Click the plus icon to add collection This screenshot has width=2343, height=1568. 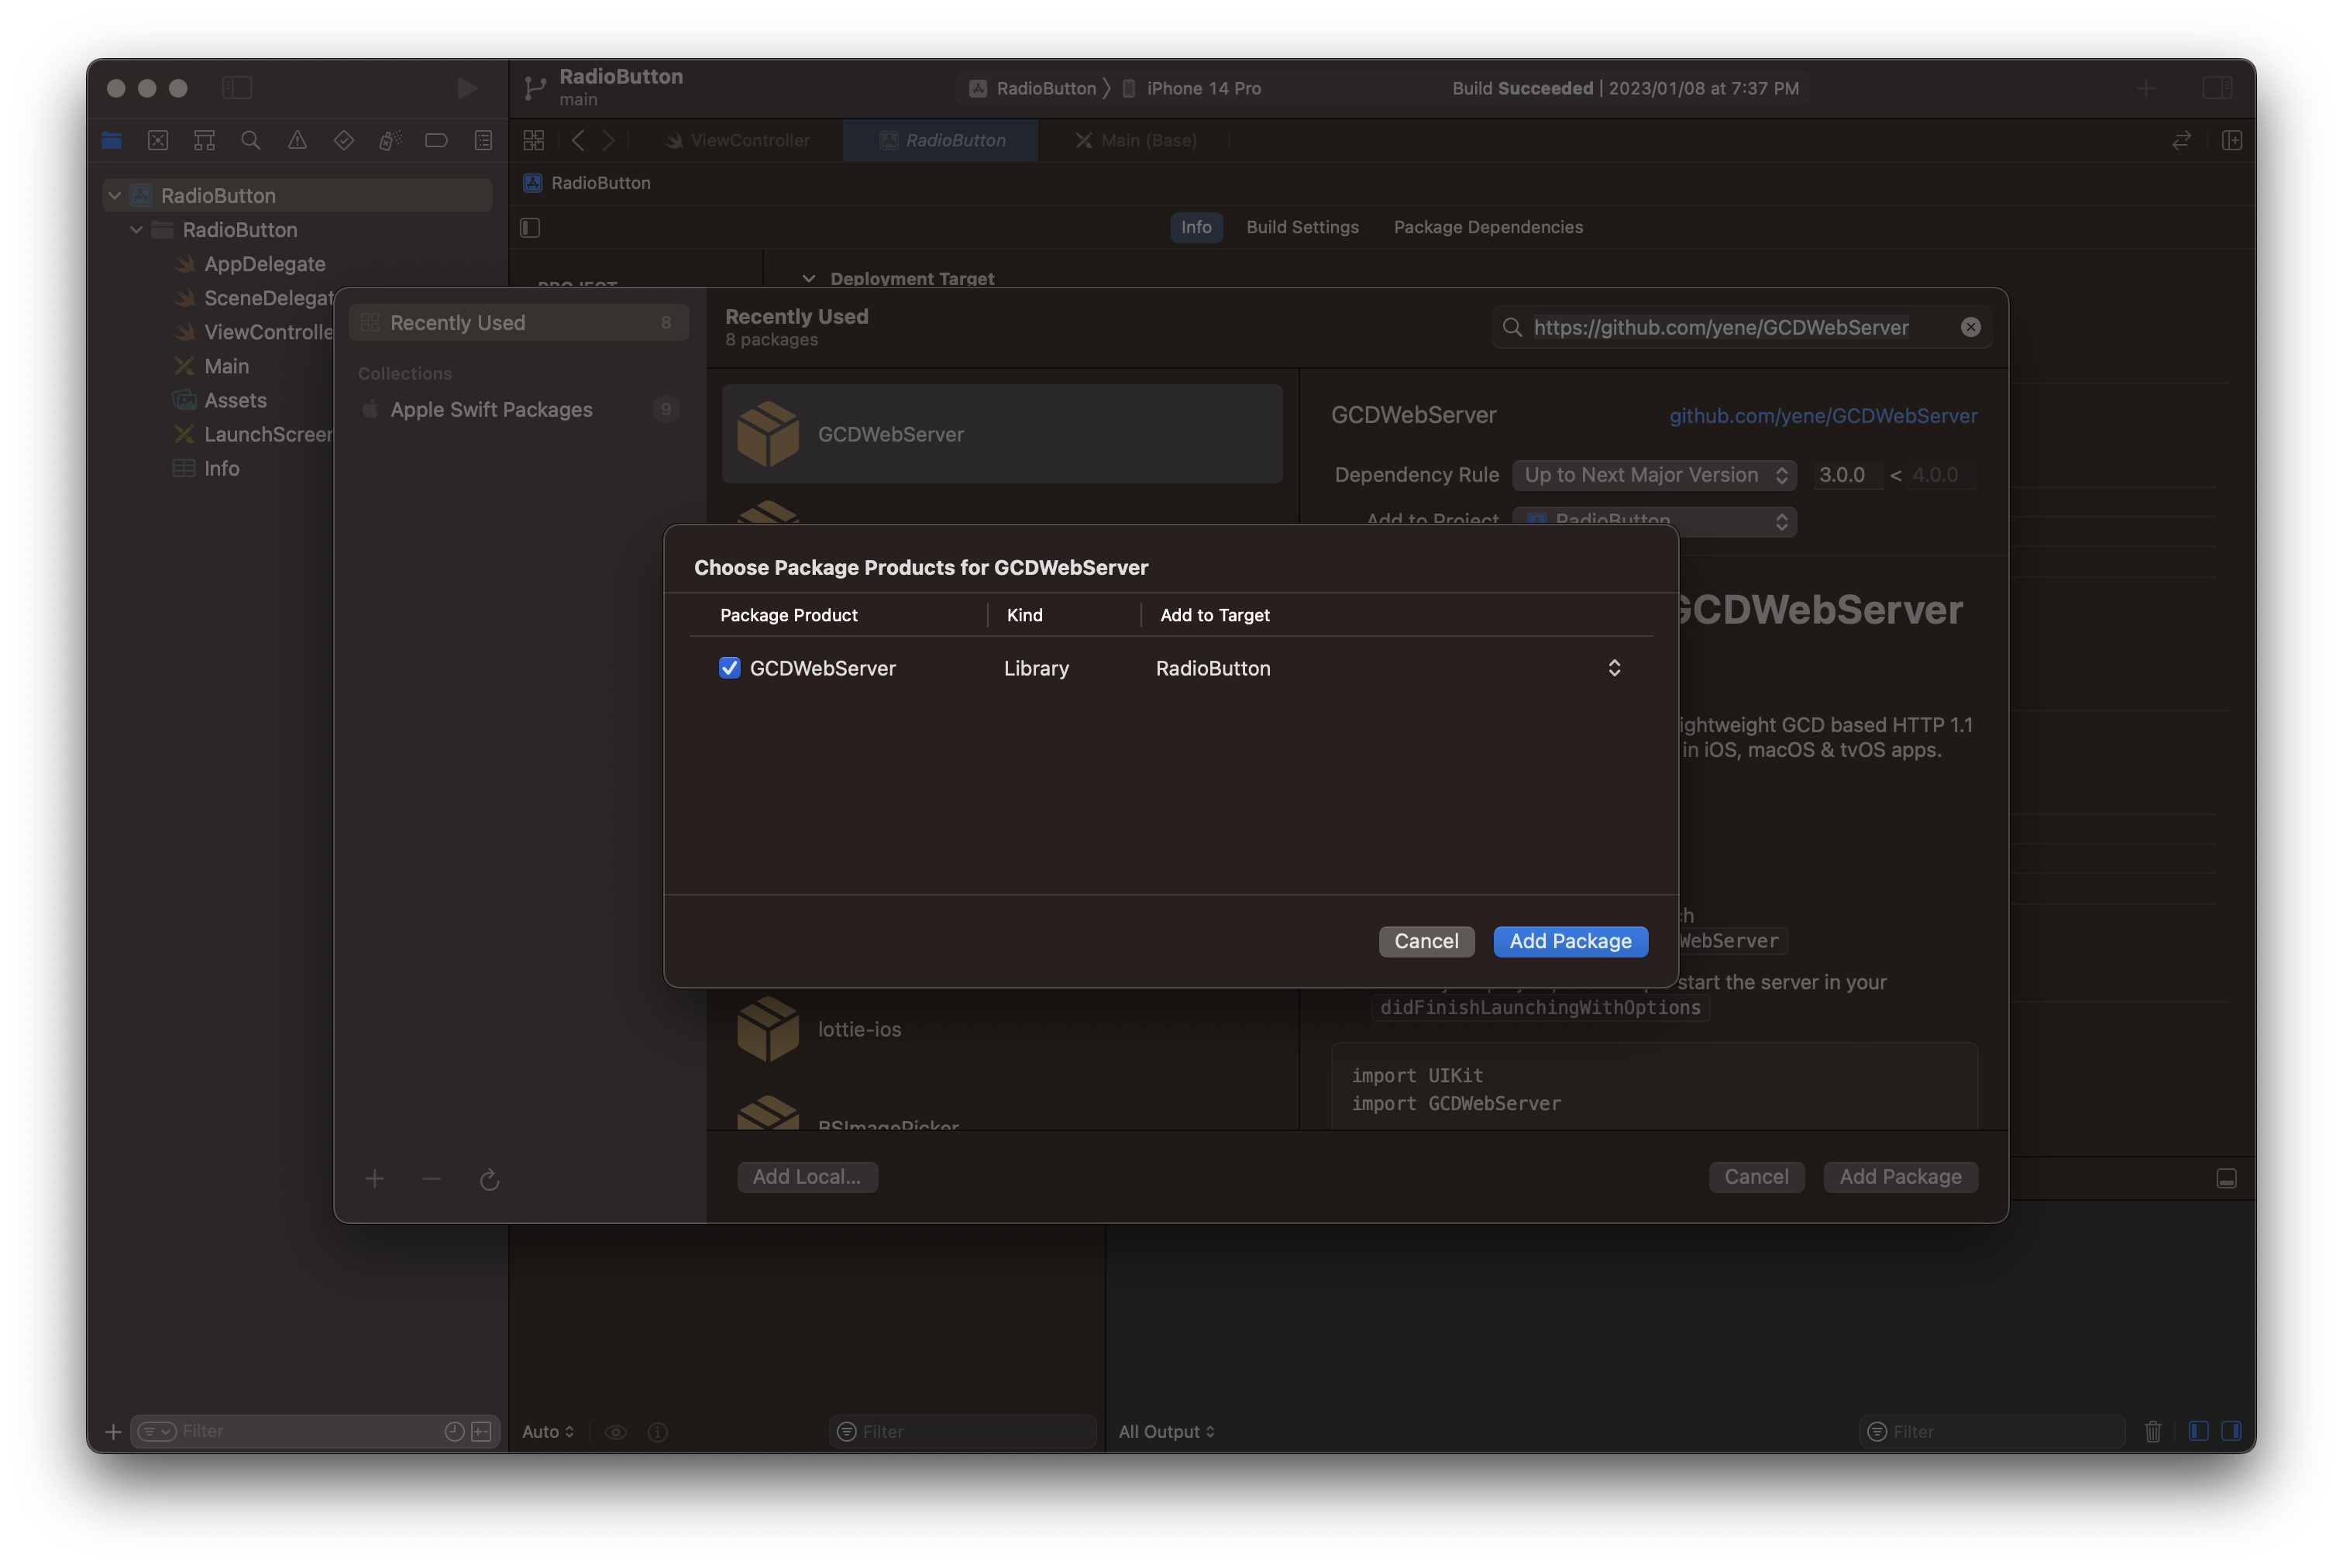tap(374, 1179)
